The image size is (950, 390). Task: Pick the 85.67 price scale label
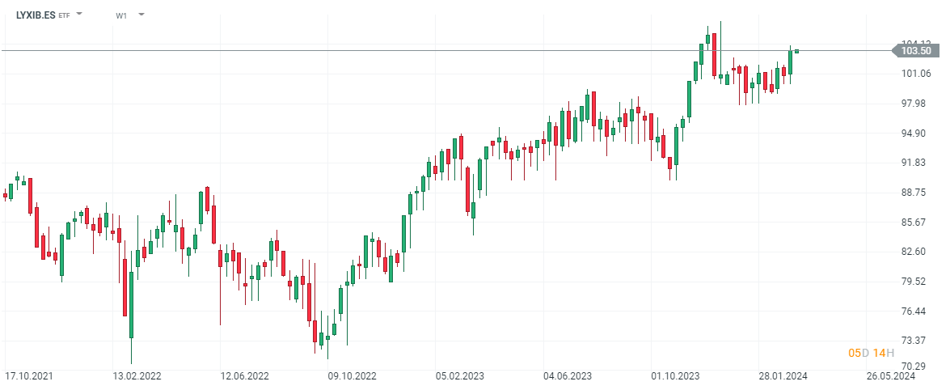915,222
